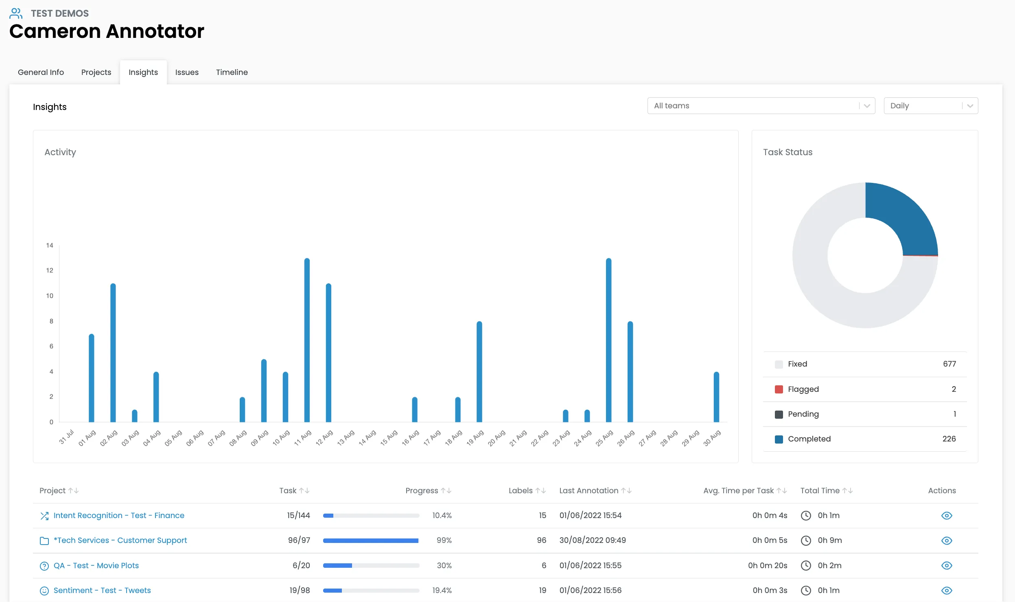This screenshot has height=602, width=1015.
Task: Click the clock icon in Tech Services row
Action: [806, 540]
